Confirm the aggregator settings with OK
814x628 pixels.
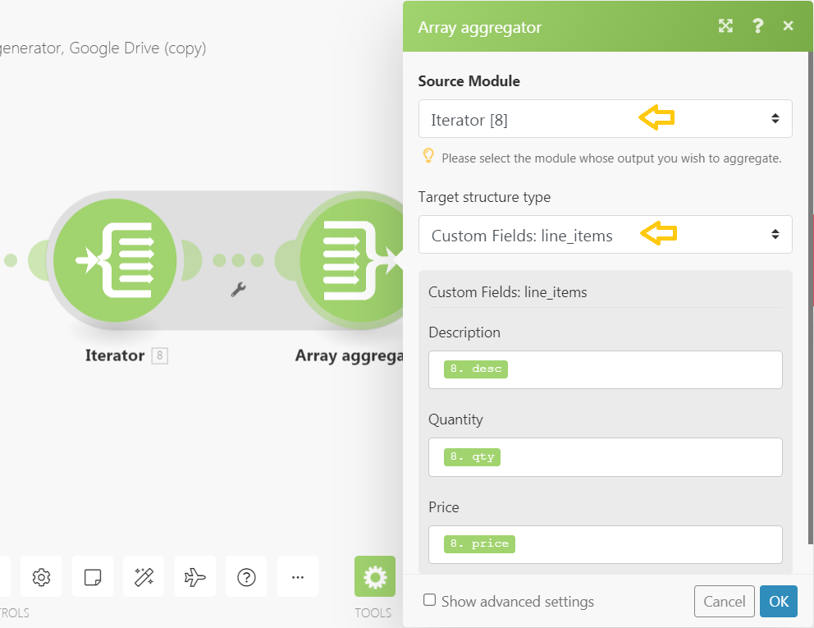pyautogui.click(x=778, y=601)
